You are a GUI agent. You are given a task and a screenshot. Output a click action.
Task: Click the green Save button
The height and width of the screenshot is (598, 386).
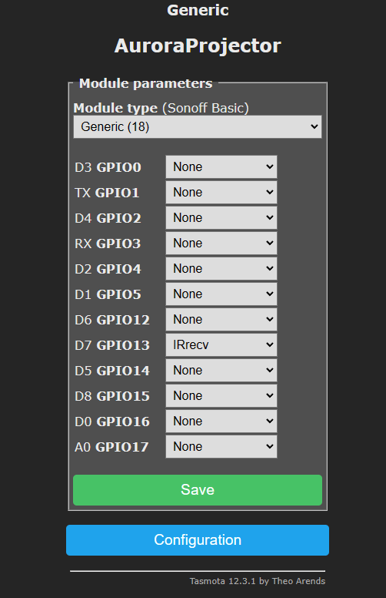(x=197, y=489)
